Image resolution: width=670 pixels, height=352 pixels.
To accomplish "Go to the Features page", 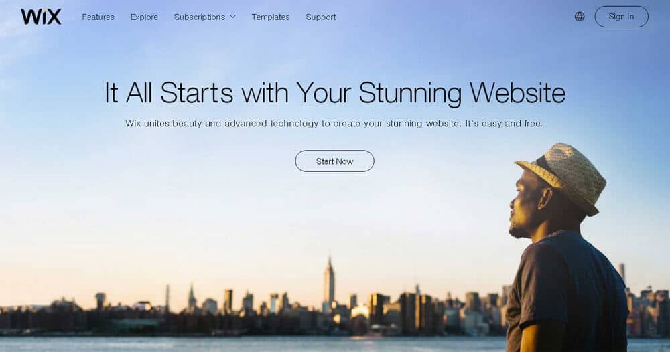I will coord(98,17).
